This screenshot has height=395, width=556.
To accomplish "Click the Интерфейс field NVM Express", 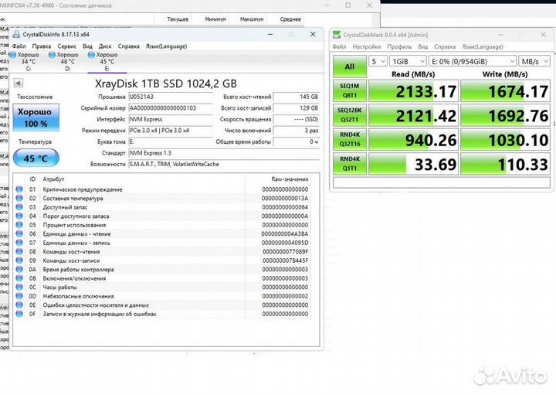I will coord(170,119).
